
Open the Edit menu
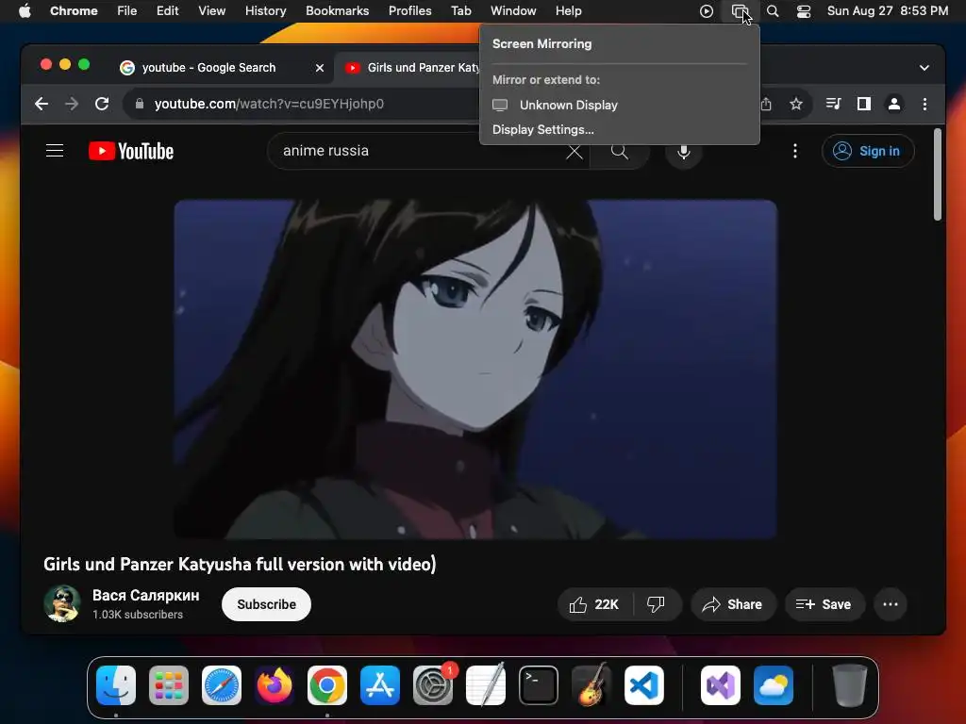click(x=167, y=11)
